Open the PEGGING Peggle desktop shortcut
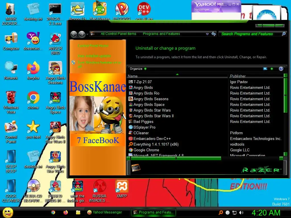Screen dimensions: 291x218 point(122,11)
